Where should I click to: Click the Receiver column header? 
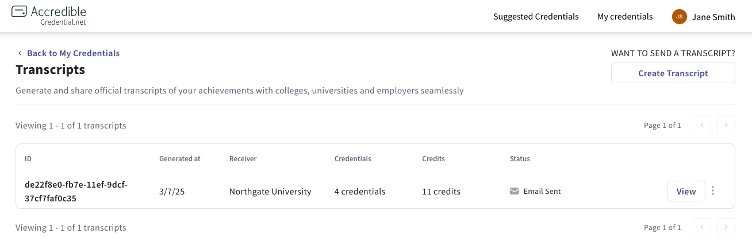point(243,158)
